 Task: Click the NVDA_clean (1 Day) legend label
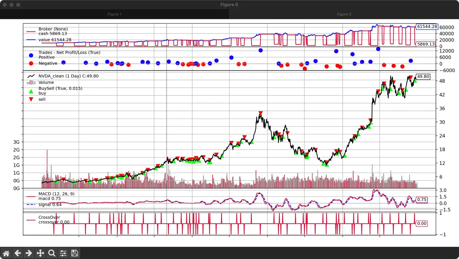(68, 76)
